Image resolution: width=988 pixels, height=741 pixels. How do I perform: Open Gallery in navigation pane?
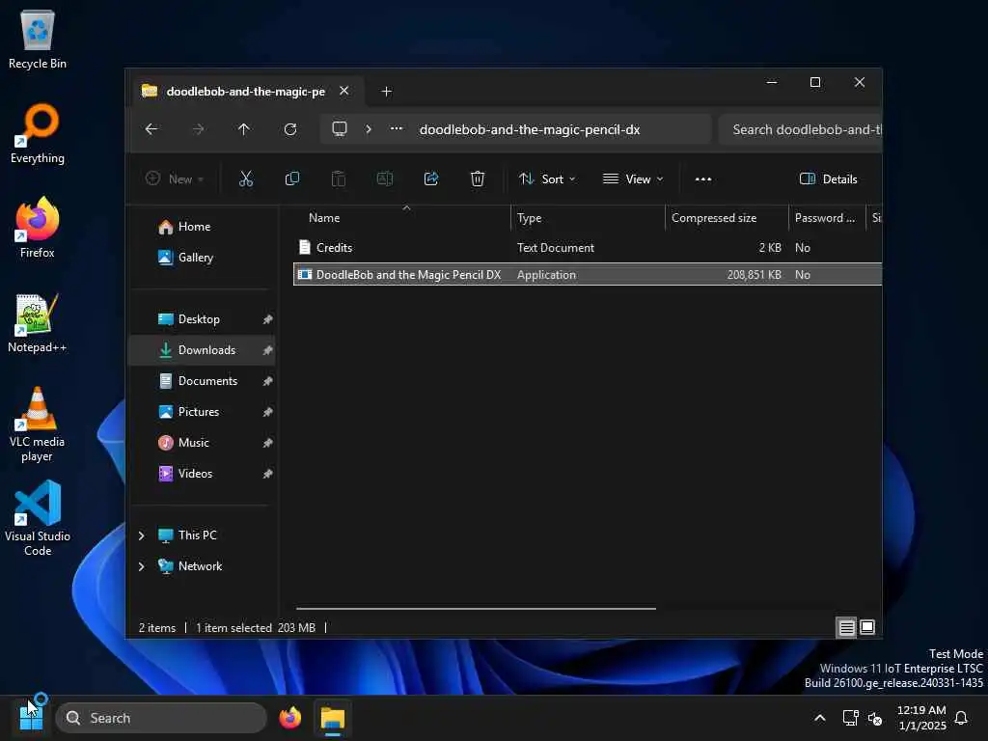tap(202, 257)
